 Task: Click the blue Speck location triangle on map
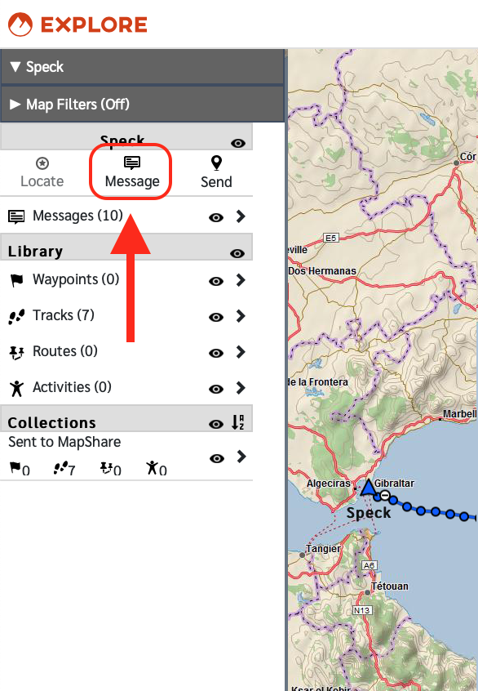pos(368,488)
